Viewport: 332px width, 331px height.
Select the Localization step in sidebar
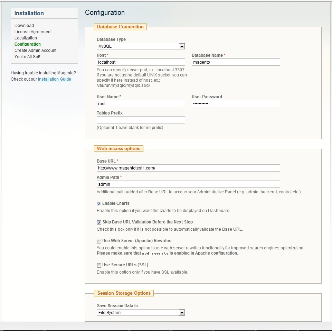tap(26, 38)
